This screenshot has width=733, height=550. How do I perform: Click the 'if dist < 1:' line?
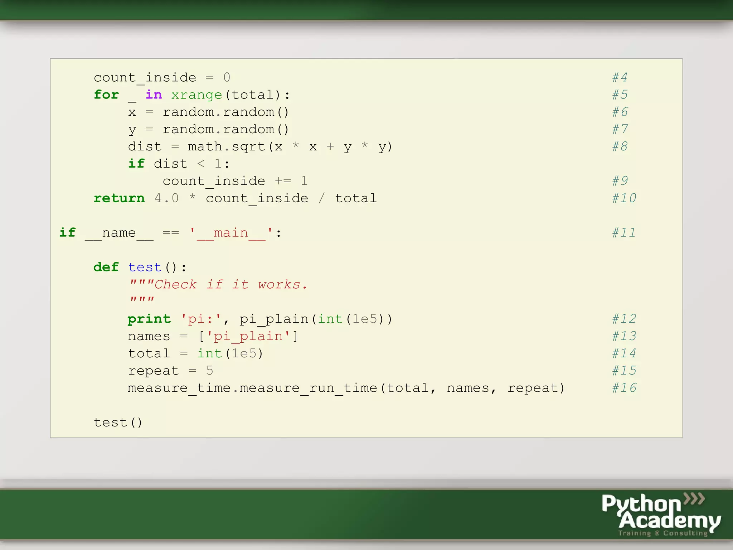pos(179,164)
